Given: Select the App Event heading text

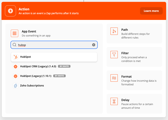Looking at the screenshot, I should pos(29,31).
